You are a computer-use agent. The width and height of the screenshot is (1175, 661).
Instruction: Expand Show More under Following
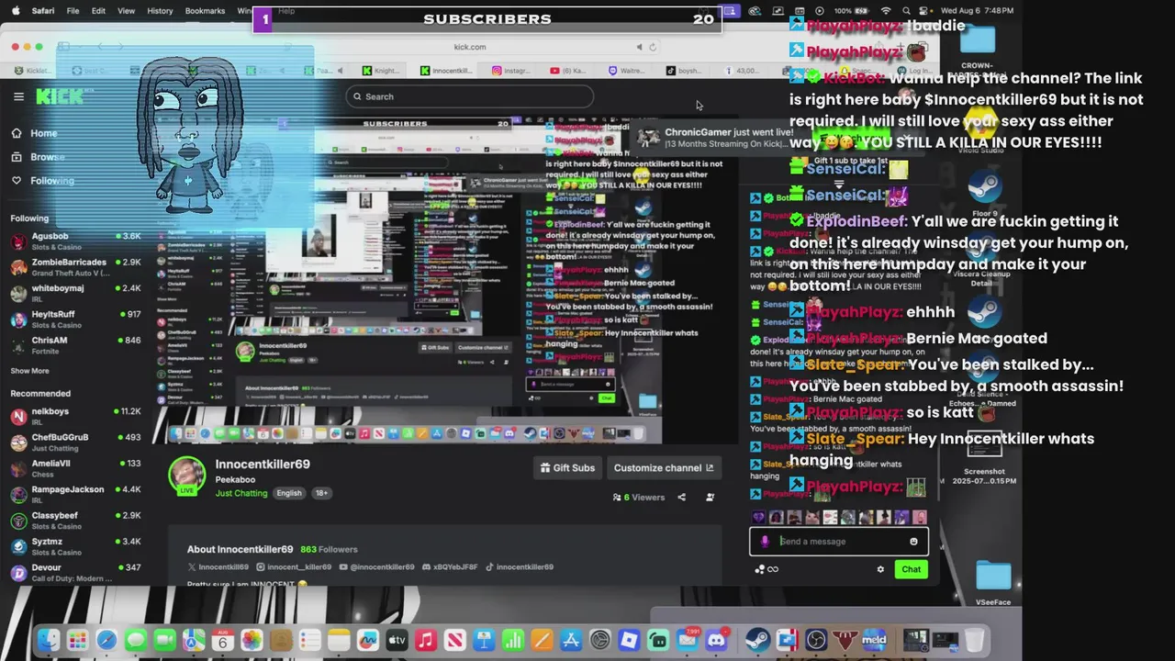point(29,371)
